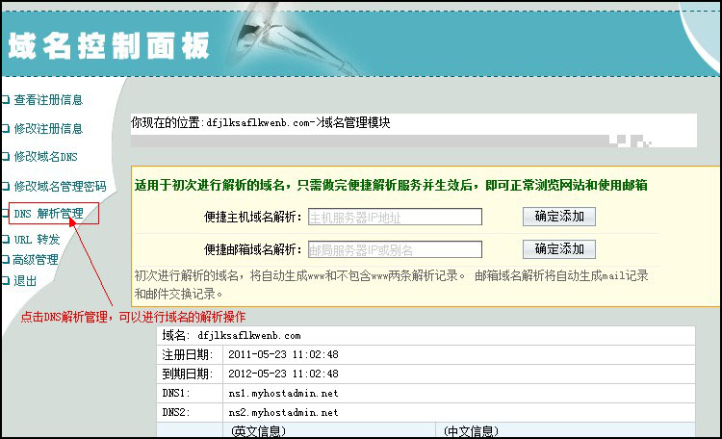
Task: Focus the 便捷主机域名解析 IP address field
Action: (394, 217)
